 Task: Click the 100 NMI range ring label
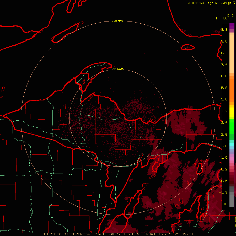118,21
